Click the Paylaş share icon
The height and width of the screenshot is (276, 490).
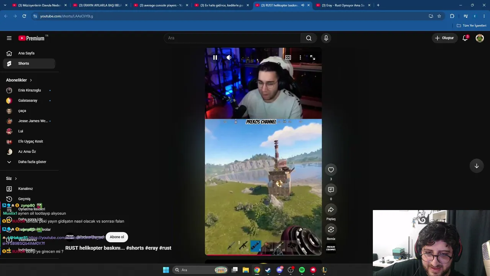(x=331, y=210)
